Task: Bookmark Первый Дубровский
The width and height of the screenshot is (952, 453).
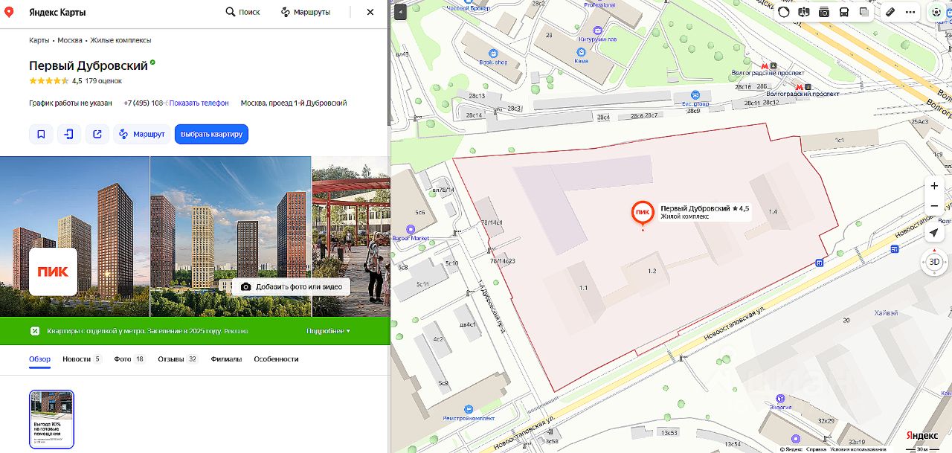Action: [x=41, y=135]
